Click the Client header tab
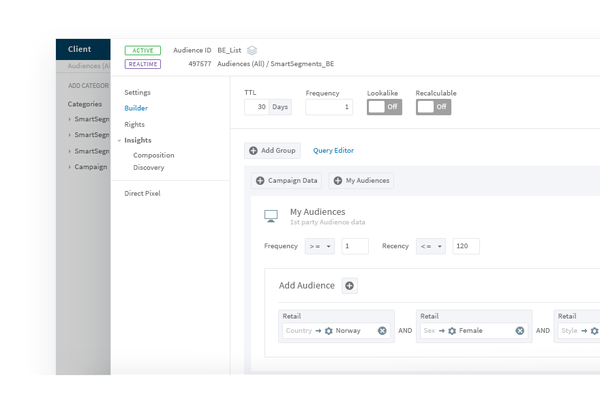 [x=83, y=49]
